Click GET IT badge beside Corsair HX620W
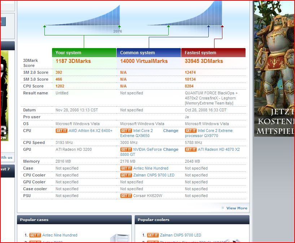The width and height of the screenshot is (295, 243). (x=126, y=196)
